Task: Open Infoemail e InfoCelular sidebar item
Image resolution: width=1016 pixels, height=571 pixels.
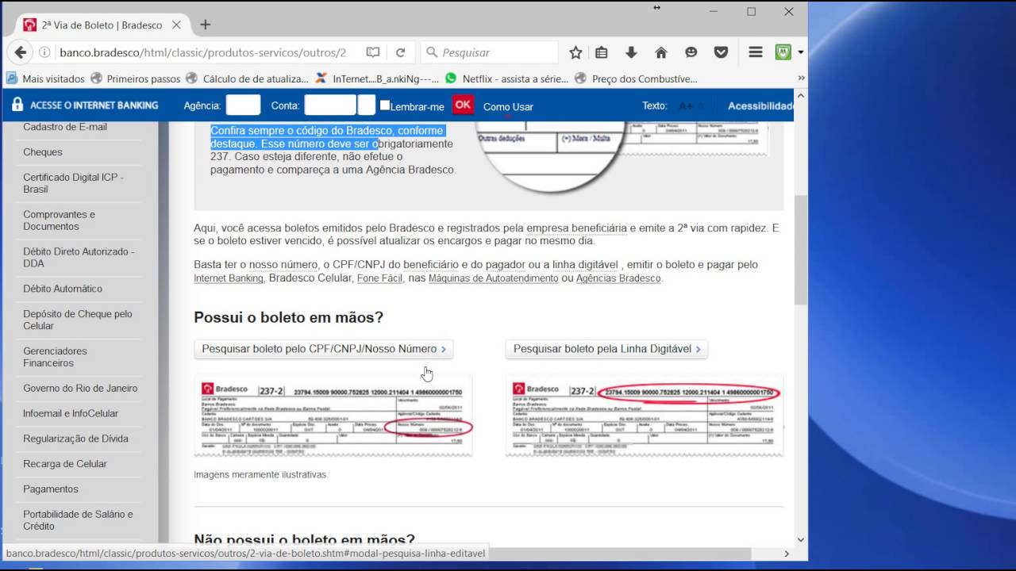Action: tap(71, 413)
